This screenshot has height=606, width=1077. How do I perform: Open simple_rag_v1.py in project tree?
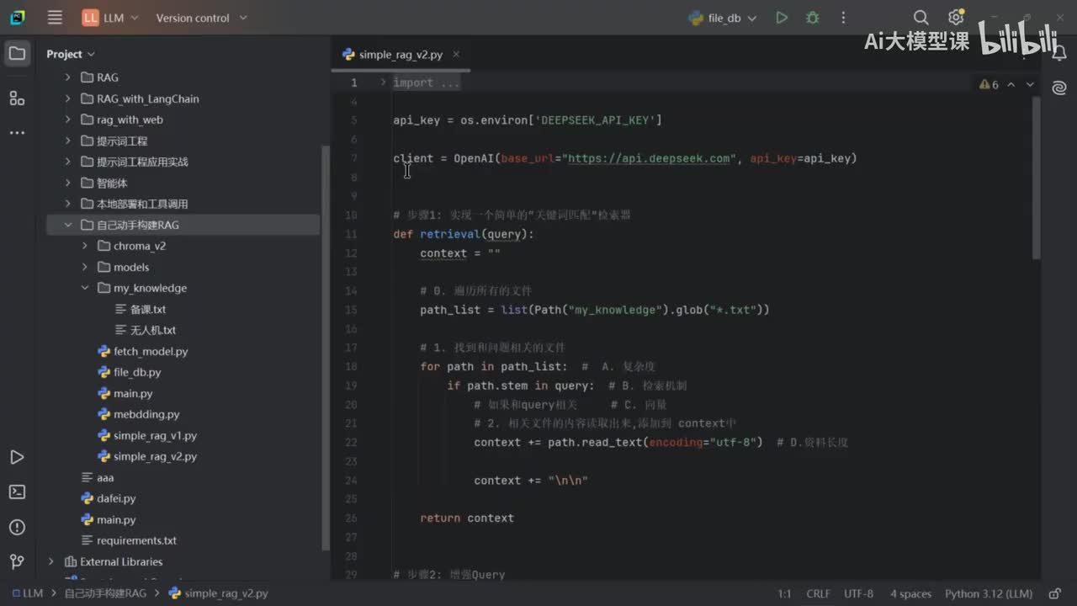click(x=155, y=435)
